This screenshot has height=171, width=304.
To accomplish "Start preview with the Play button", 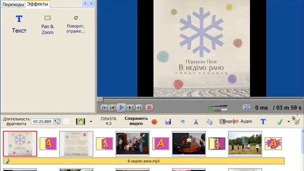I will [x=122, y=107].
